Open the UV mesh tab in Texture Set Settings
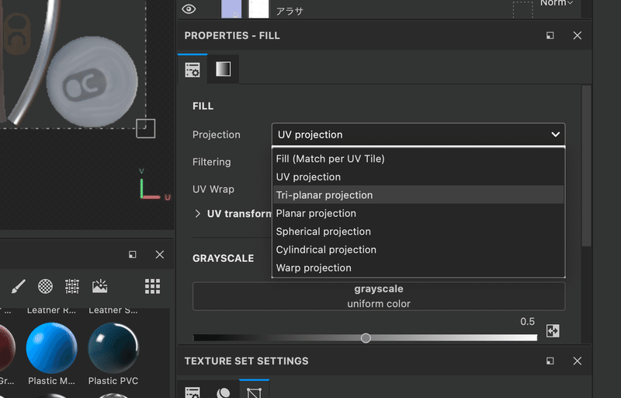The height and width of the screenshot is (398, 621). pyautogui.click(x=254, y=391)
